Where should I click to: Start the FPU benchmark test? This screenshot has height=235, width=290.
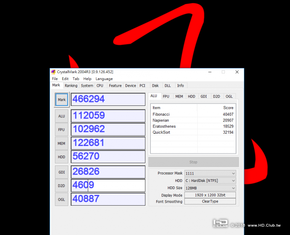pos(61,130)
